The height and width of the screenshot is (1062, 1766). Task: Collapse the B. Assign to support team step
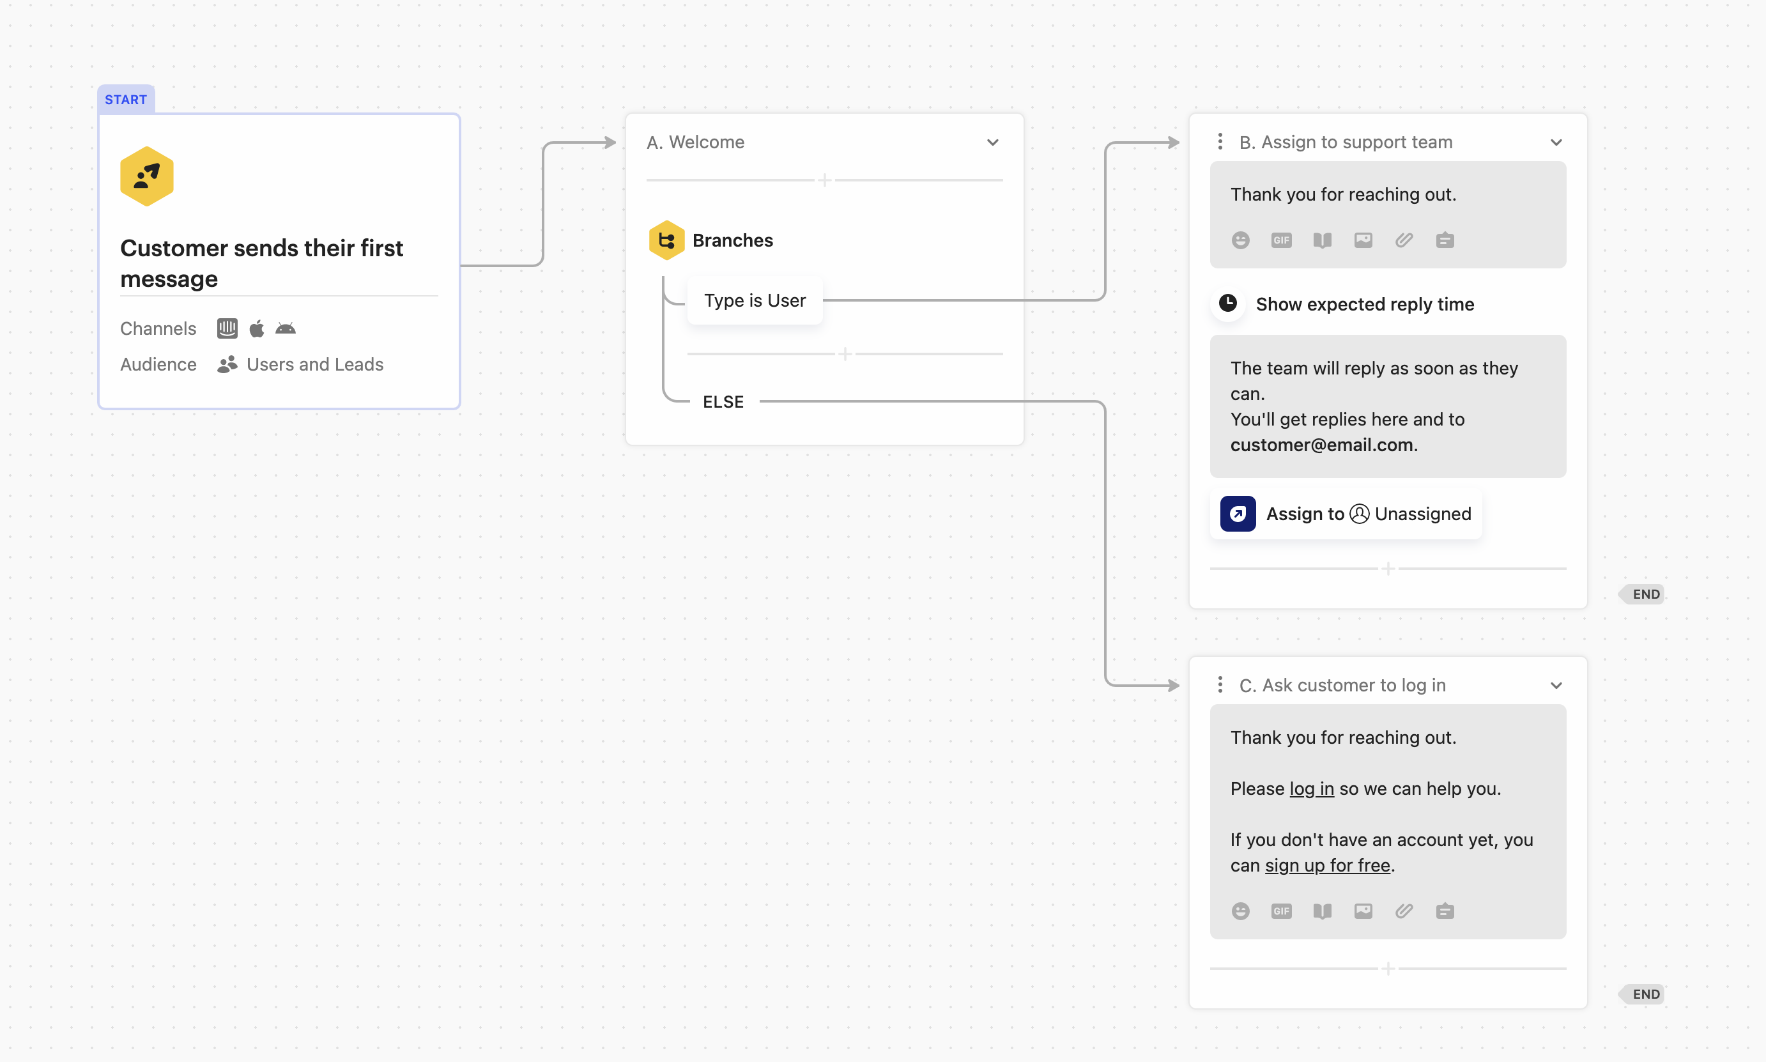1557,142
